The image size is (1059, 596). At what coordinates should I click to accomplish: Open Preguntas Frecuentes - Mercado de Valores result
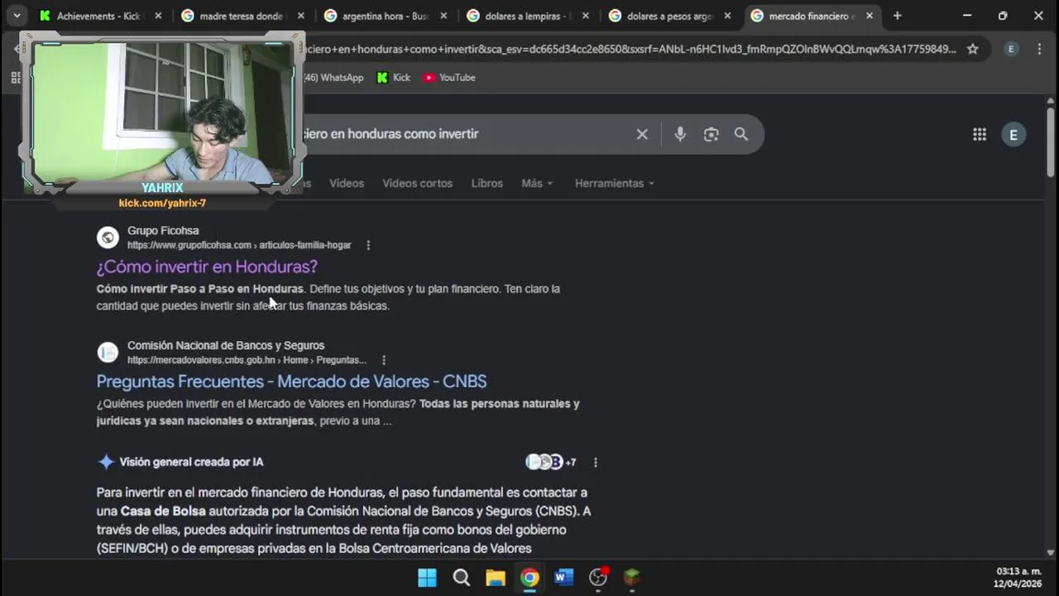pyautogui.click(x=291, y=382)
